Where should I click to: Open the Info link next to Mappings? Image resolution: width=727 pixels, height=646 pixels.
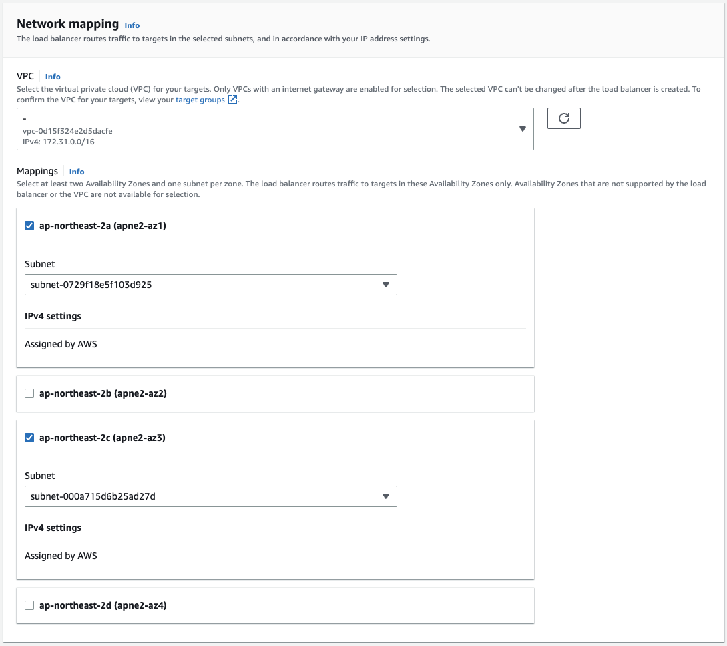tap(77, 172)
